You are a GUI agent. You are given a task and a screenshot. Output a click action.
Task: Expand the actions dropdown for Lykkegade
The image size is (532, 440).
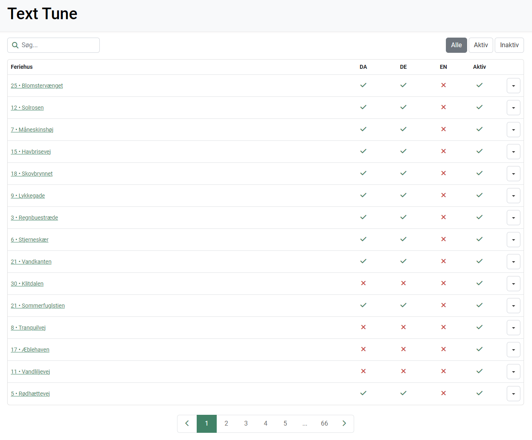pos(514,196)
